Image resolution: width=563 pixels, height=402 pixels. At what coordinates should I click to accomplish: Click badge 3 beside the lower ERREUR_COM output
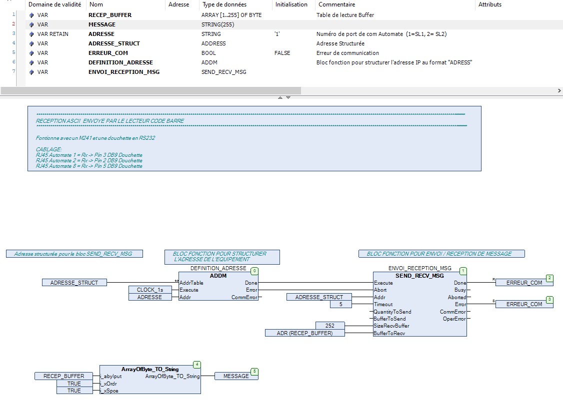549,300
